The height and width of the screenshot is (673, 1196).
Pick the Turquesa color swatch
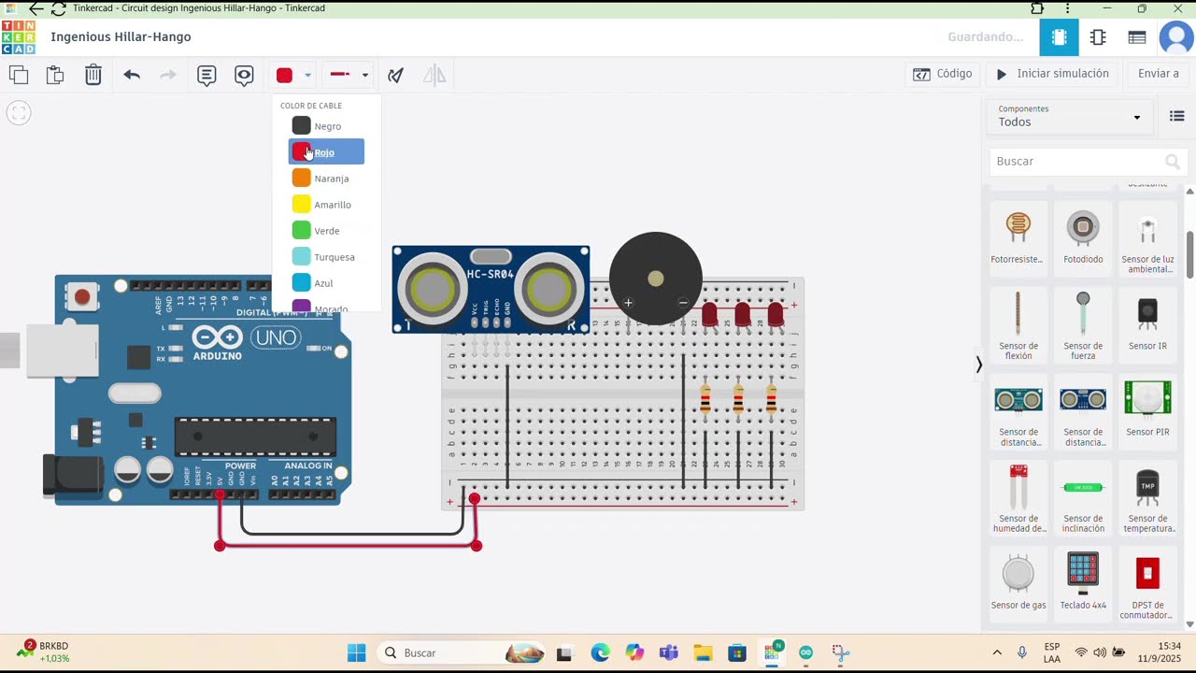(x=301, y=256)
